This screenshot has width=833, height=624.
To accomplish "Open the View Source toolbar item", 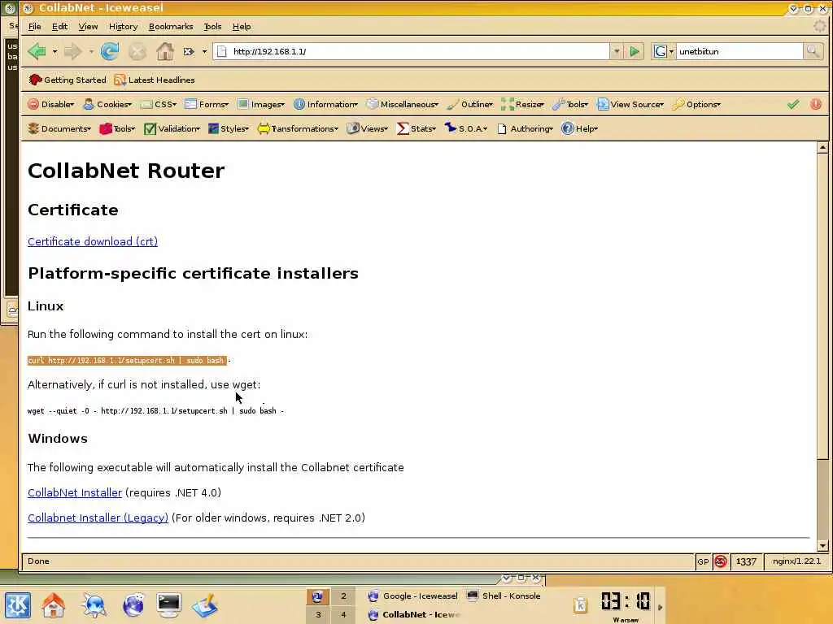I will 630,105.
